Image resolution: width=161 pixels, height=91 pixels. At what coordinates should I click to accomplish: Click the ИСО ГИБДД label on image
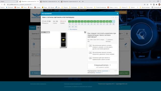[46, 32]
